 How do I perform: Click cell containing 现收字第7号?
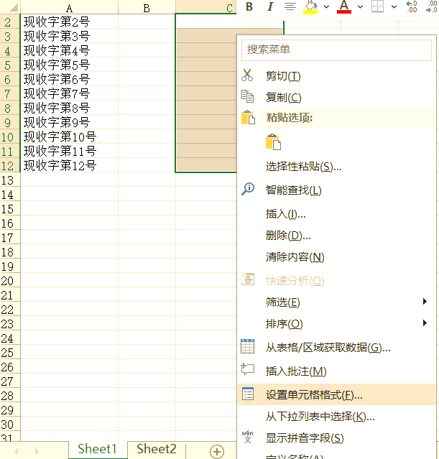pyautogui.click(x=69, y=93)
